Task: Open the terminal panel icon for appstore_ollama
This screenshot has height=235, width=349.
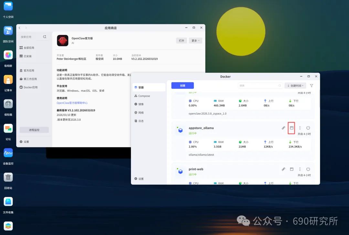Action: click(x=291, y=128)
